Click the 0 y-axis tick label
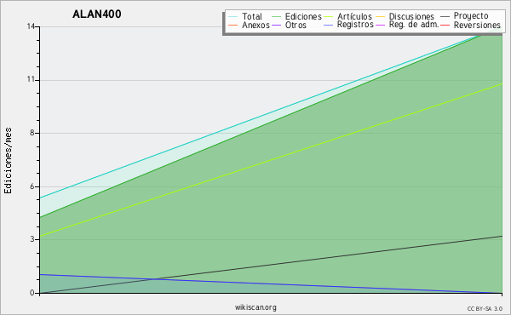The image size is (511, 315). 32,293
